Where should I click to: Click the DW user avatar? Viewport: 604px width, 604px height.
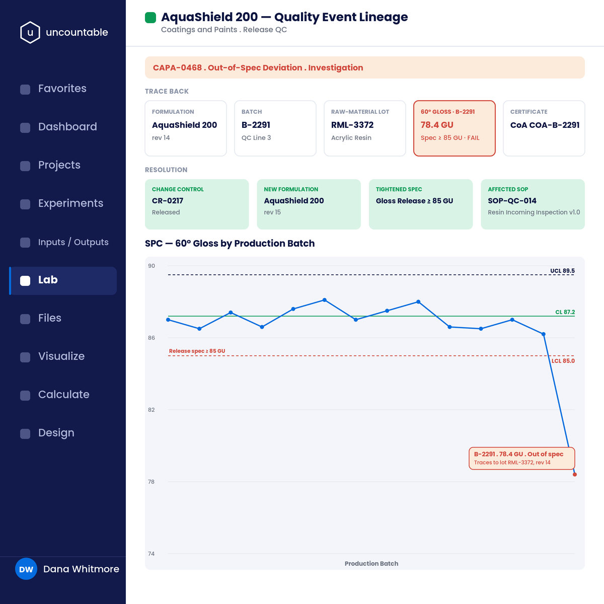tap(26, 569)
